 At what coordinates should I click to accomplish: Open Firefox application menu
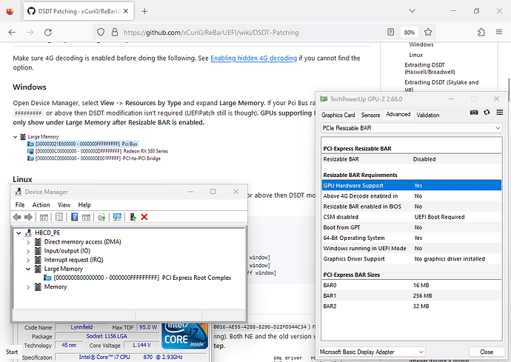[499, 32]
